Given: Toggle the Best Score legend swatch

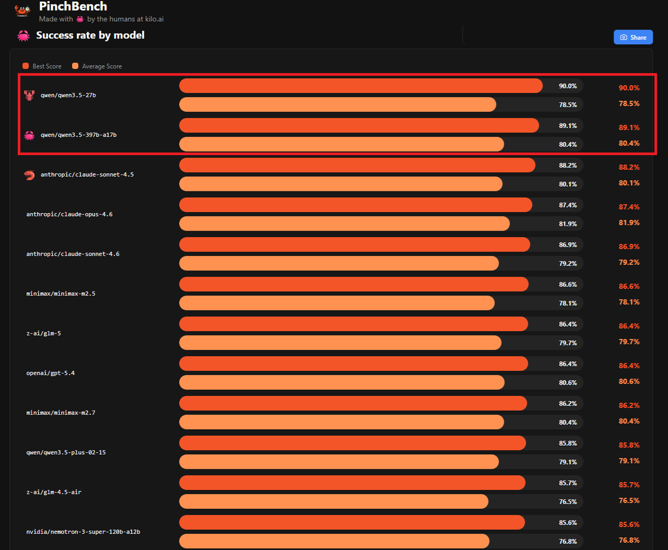Looking at the screenshot, I should [26, 66].
